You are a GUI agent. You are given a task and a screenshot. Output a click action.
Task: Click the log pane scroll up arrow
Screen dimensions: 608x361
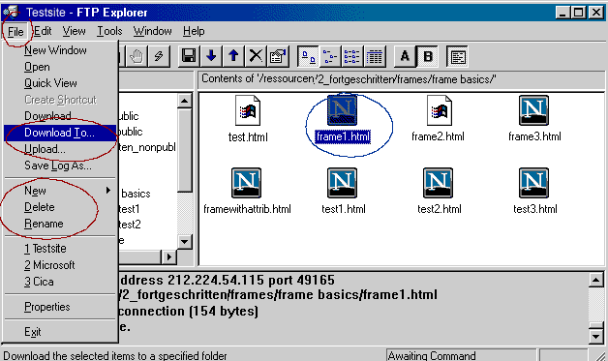(596, 280)
